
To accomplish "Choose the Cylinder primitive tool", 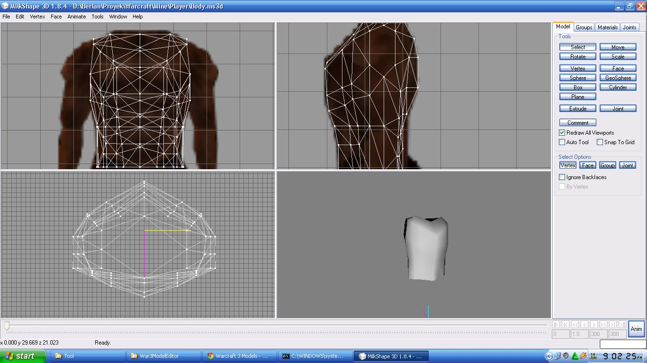I will pyautogui.click(x=618, y=87).
